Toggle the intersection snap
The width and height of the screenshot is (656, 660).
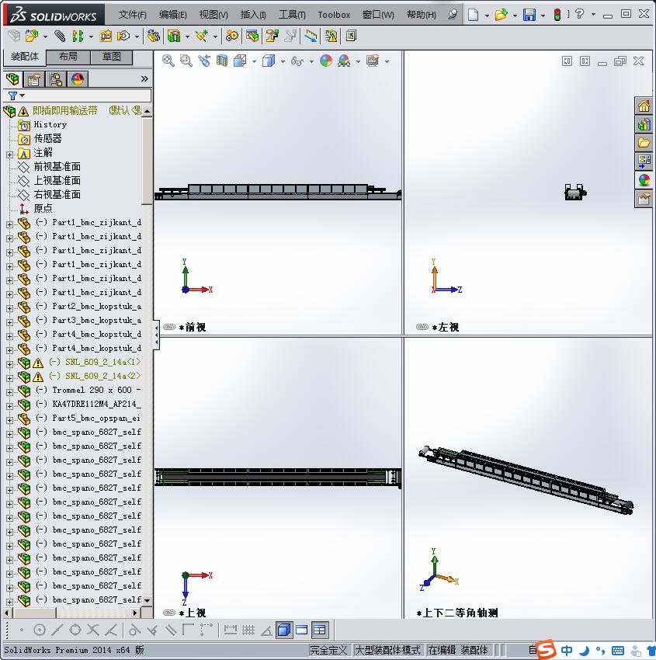(x=93, y=630)
